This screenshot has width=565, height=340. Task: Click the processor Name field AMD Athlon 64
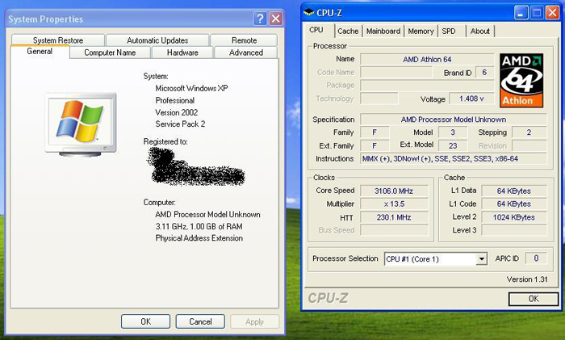[x=427, y=59]
